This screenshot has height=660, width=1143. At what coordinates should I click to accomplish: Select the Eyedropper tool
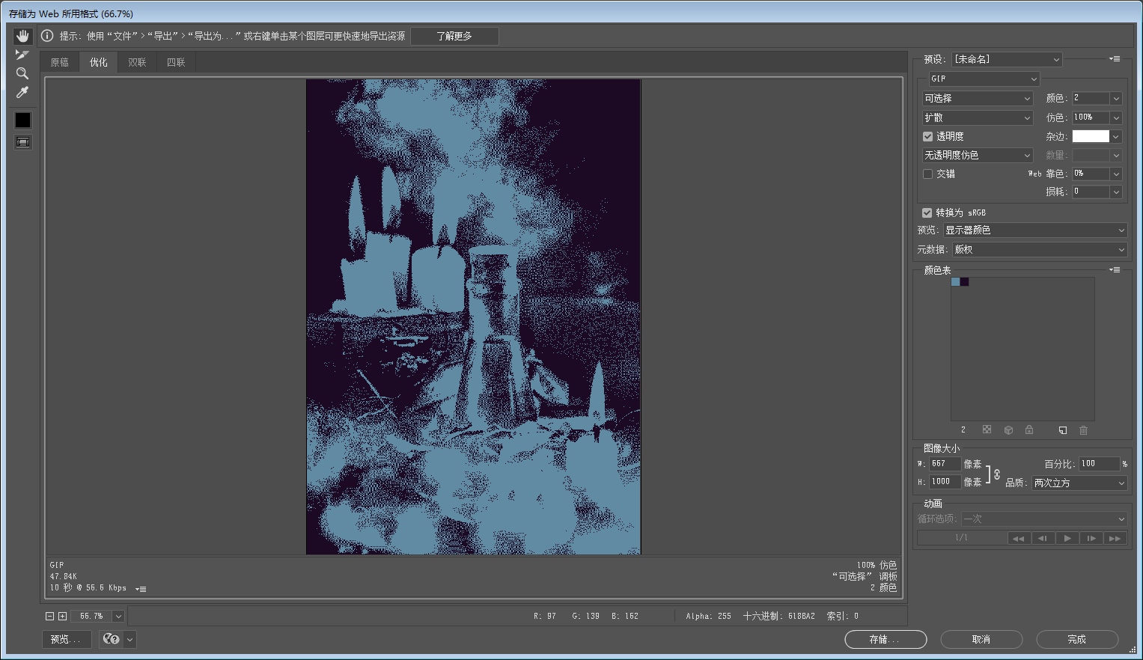[x=22, y=92]
